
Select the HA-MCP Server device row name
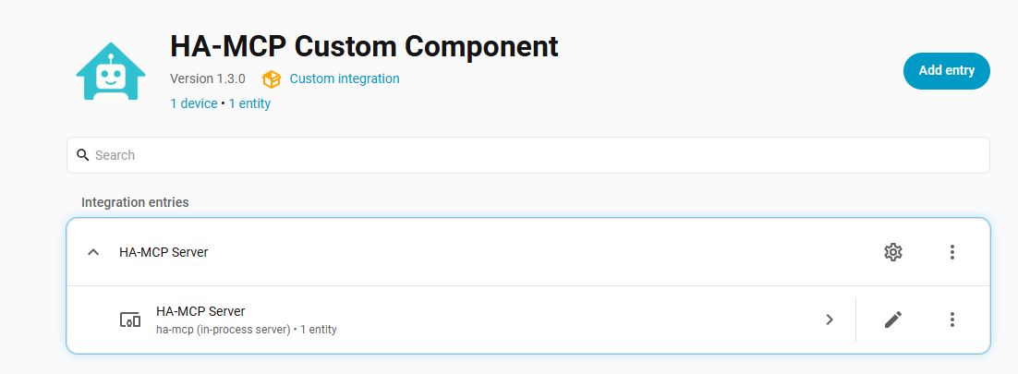pos(200,312)
